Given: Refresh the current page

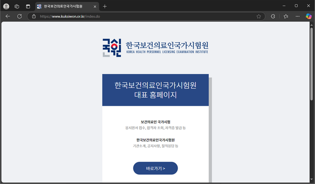Looking at the screenshot, I should pyautogui.click(x=19, y=16).
